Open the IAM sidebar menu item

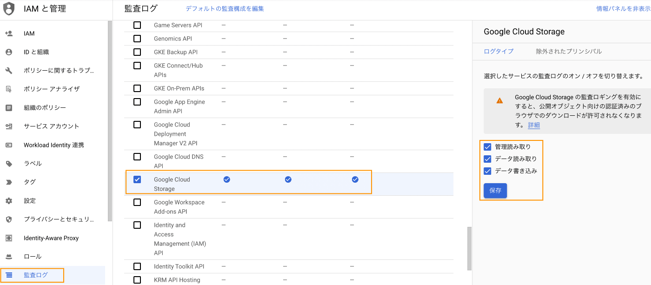pyautogui.click(x=53, y=33)
